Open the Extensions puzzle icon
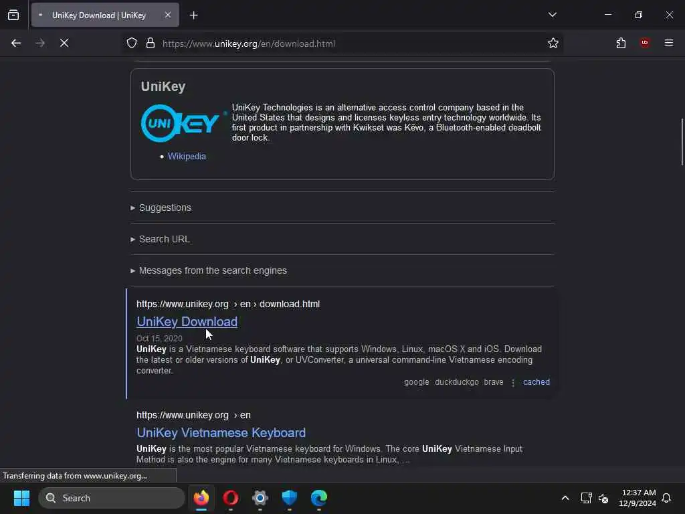This screenshot has height=514, width=685. 621,43
